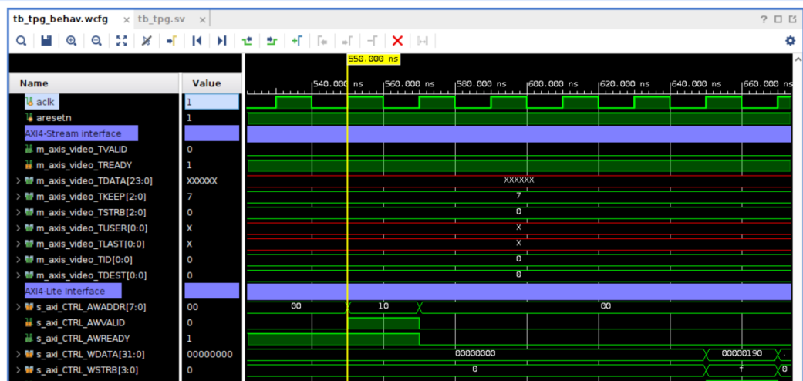Click aclk value field showing 1
Image resolution: width=803 pixels, height=381 pixels.
pos(212,102)
